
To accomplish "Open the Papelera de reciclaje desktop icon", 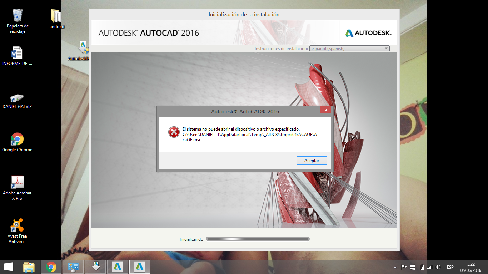I will pyautogui.click(x=18, y=21).
